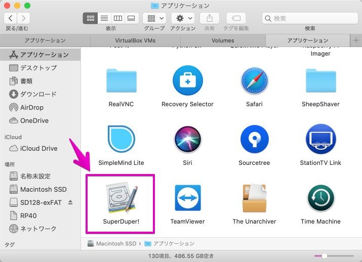Click アプリケーション in the path bar
The height and width of the screenshot is (262, 362).
tap(169, 244)
